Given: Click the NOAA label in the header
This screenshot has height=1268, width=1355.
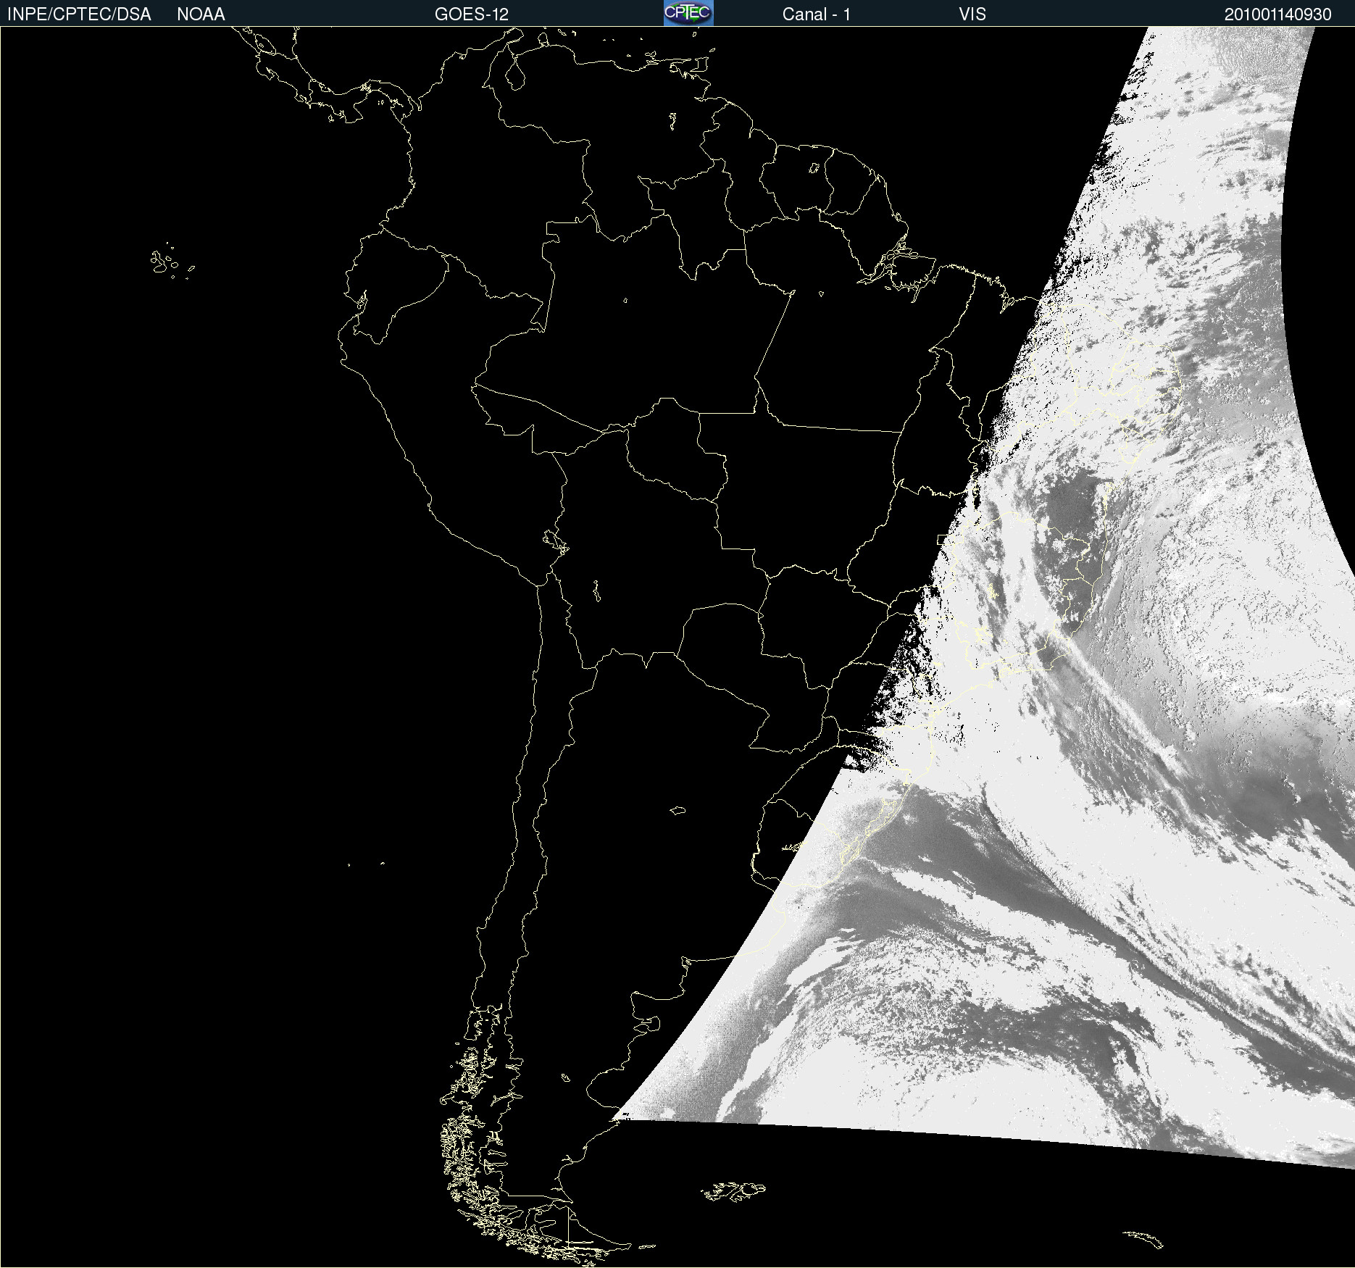Looking at the screenshot, I should click(x=201, y=14).
